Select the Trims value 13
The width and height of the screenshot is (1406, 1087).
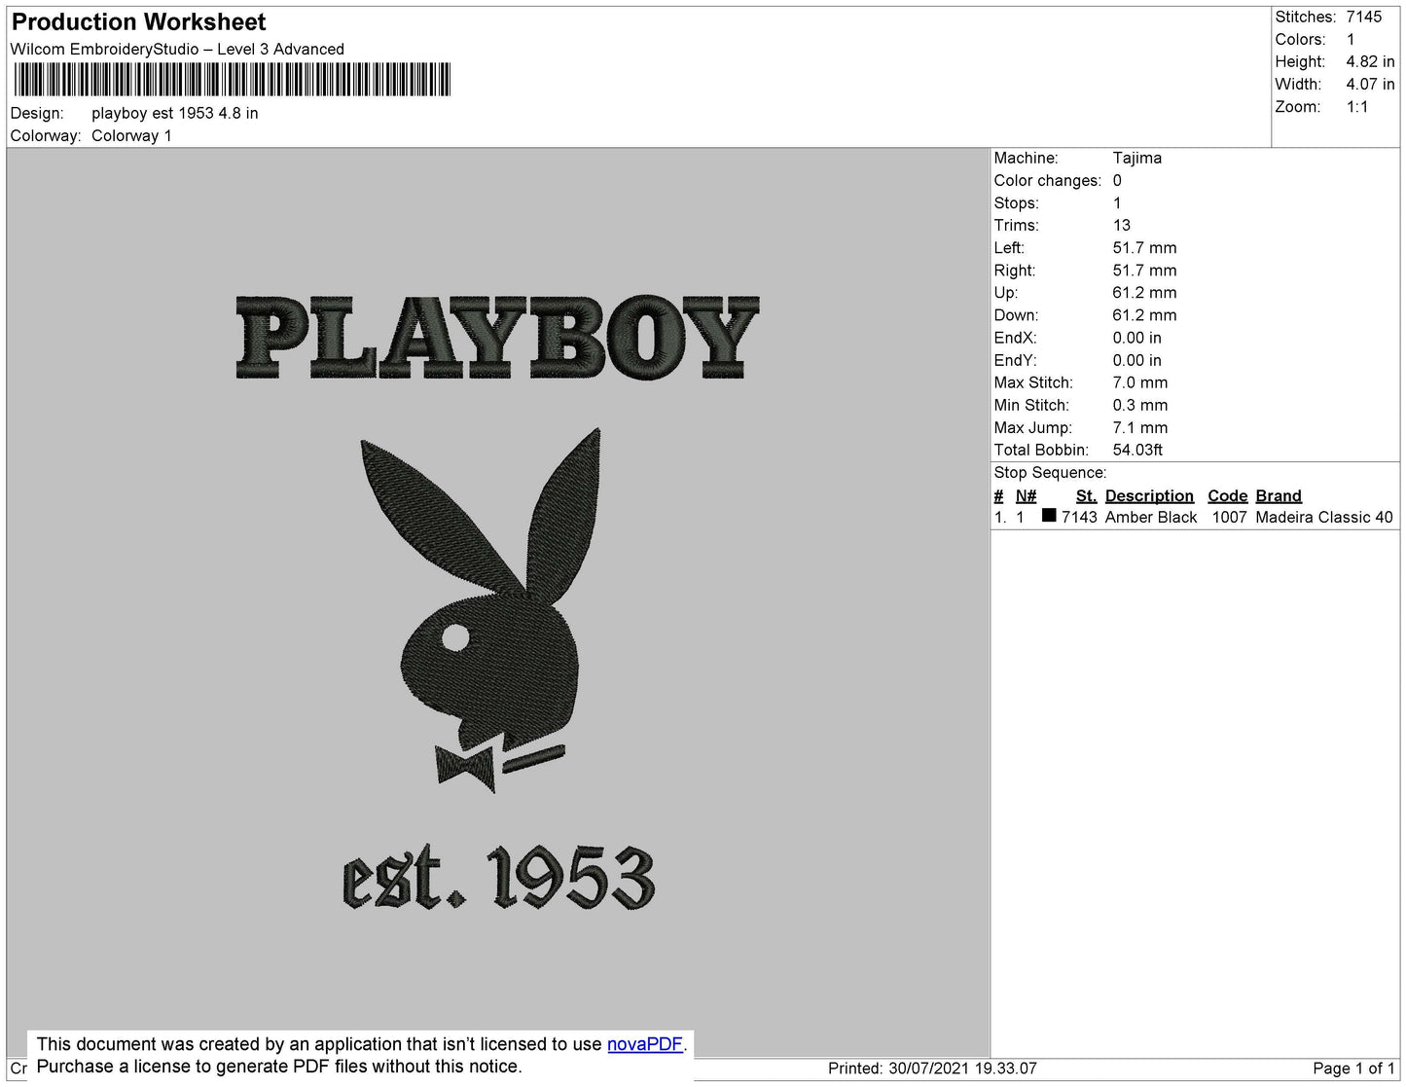(1122, 225)
